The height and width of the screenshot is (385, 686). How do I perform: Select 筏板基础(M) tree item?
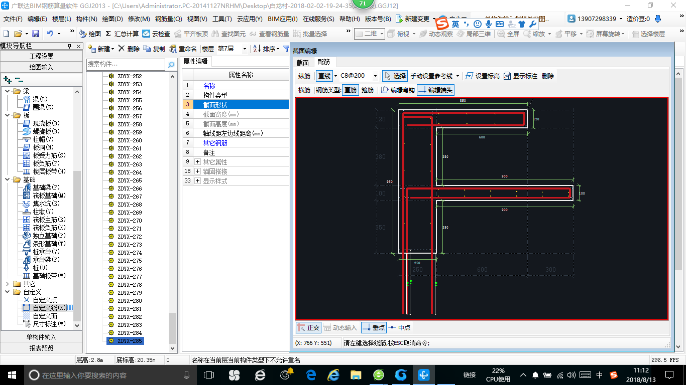click(49, 196)
